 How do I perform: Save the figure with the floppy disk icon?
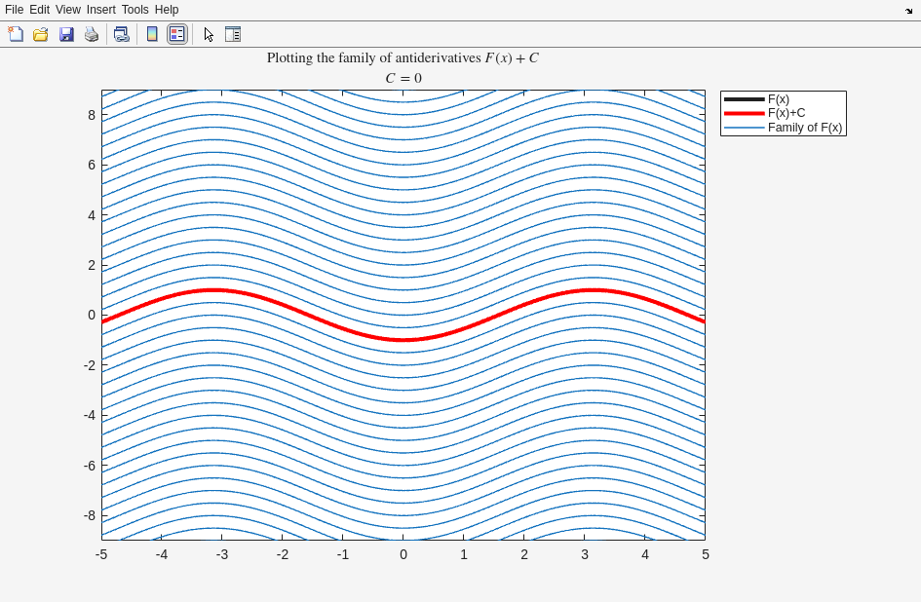coord(66,34)
